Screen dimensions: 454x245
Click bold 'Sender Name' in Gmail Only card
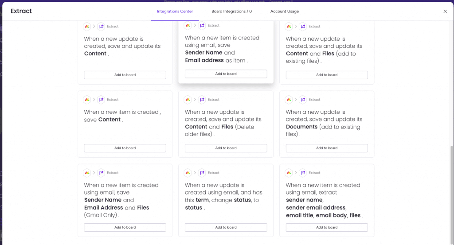[x=103, y=200]
